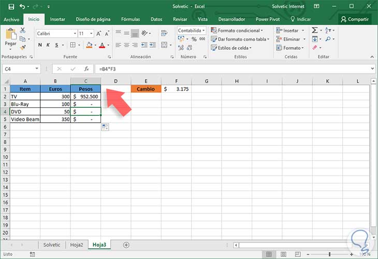Screen dimensions: 378x259
Task: Center cell text horizontally
Action: click(126, 45)
